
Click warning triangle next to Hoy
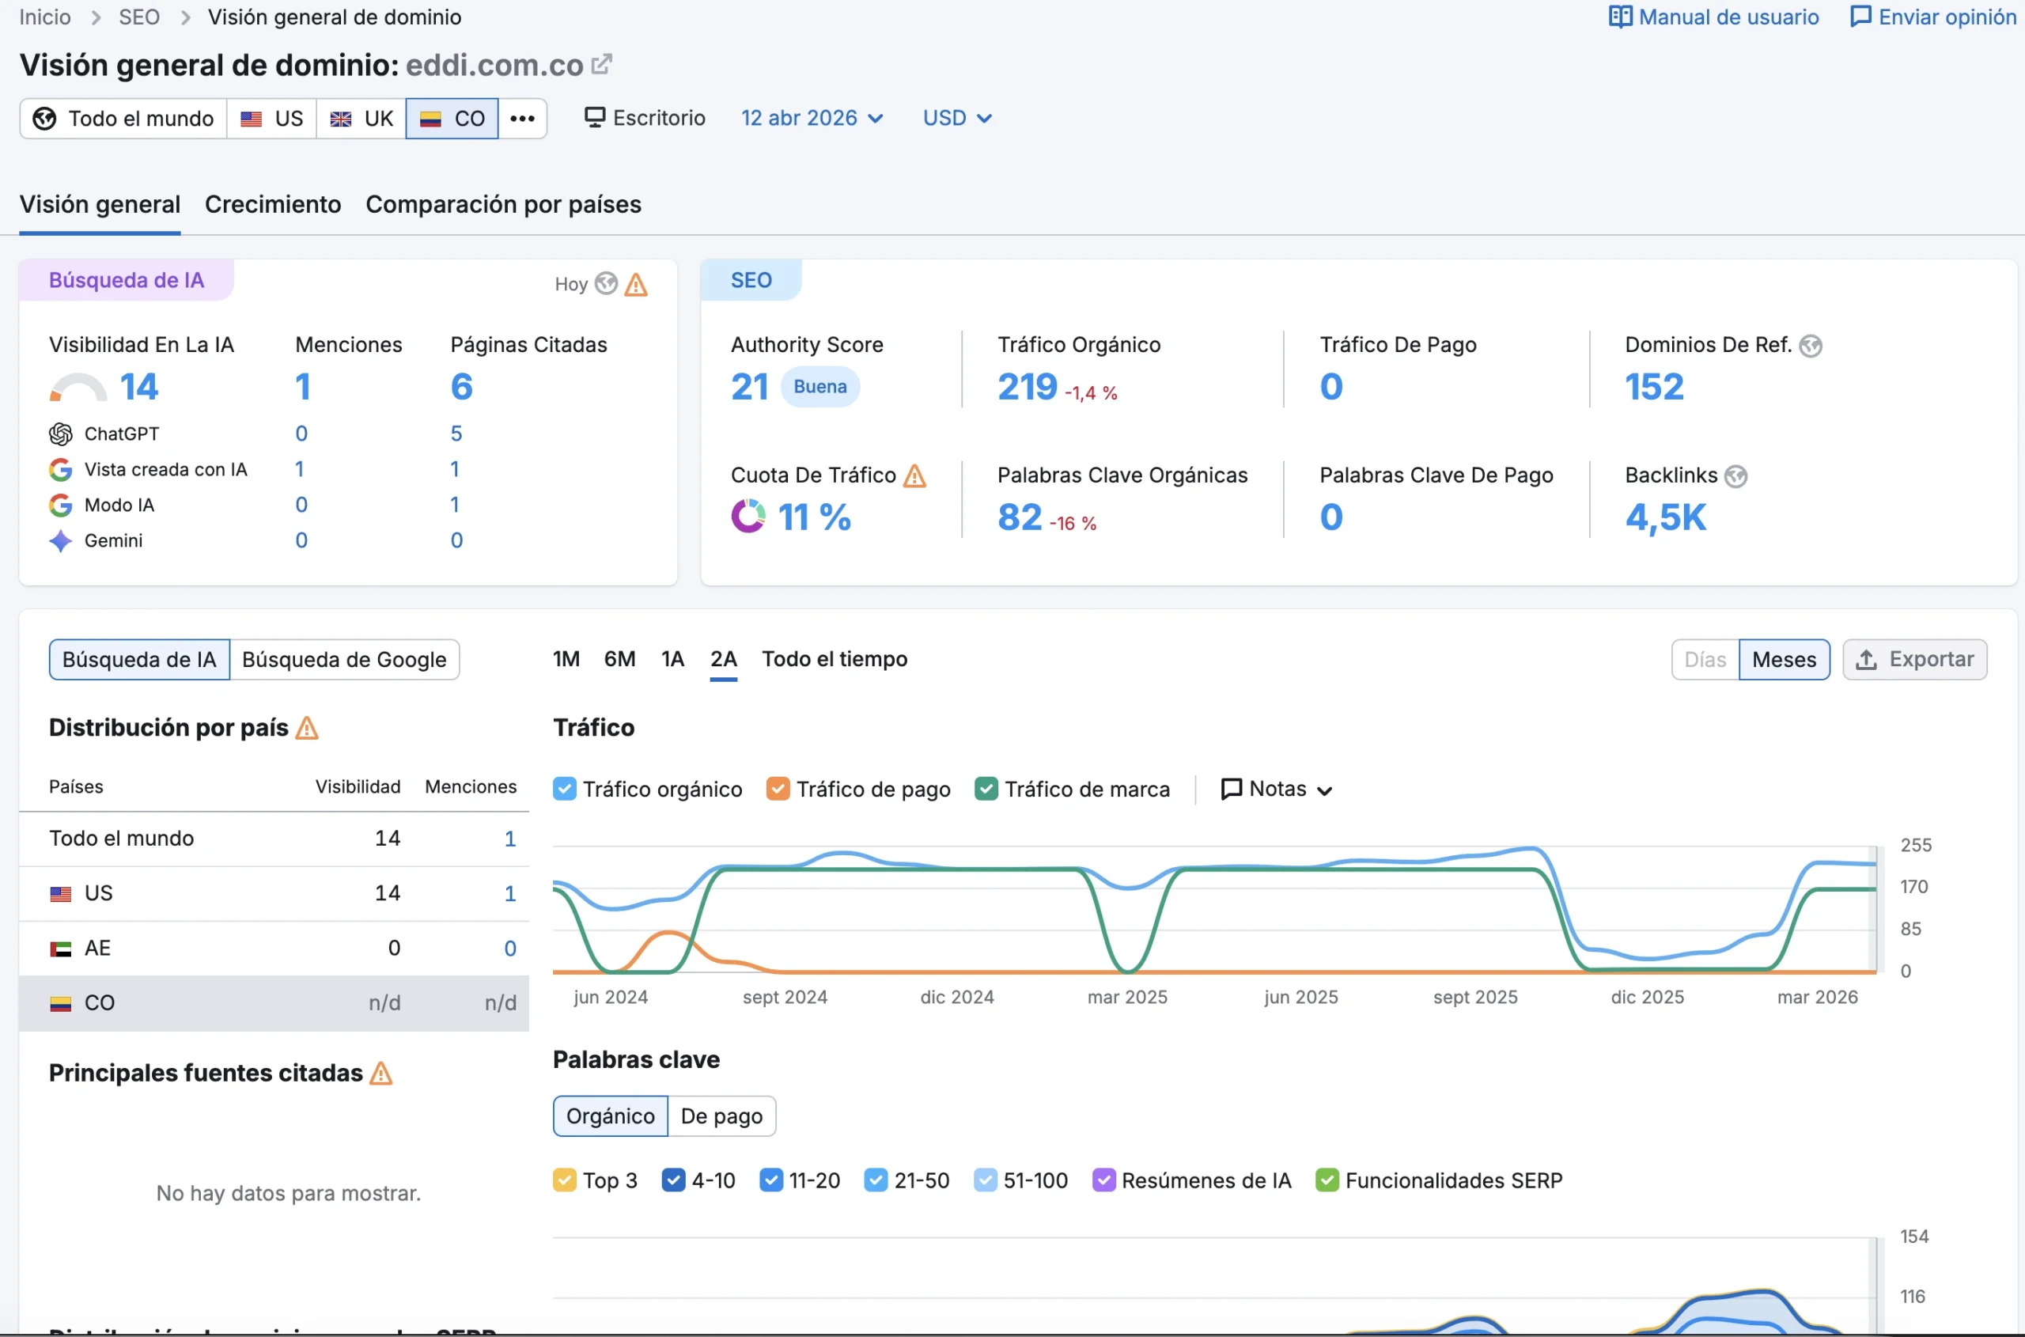coord(635,284)
